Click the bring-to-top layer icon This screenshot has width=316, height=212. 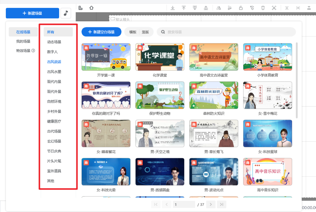point(183,8)
